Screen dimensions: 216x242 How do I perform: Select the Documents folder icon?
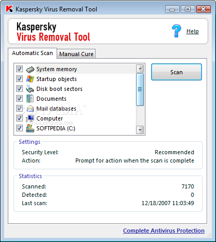tap(30, 99)
